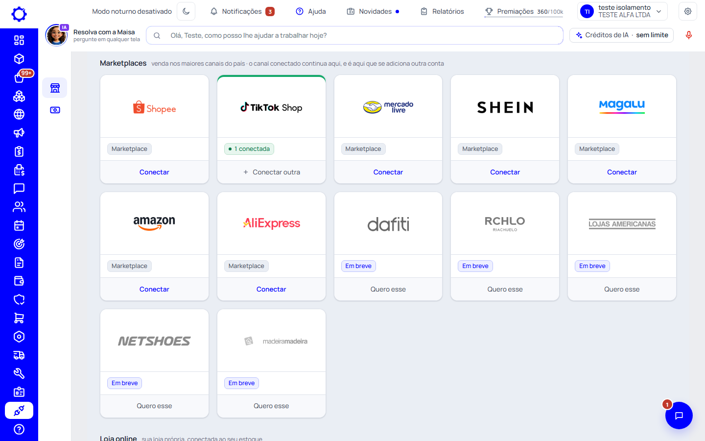Viewport: 705px width, 441px height.
Task: Toggle night mode moon button
Action: tap(186, 11)
